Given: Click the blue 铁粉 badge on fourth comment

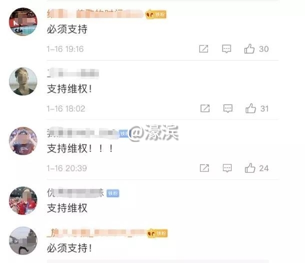Looking at the screenshot, I should 113,193.
